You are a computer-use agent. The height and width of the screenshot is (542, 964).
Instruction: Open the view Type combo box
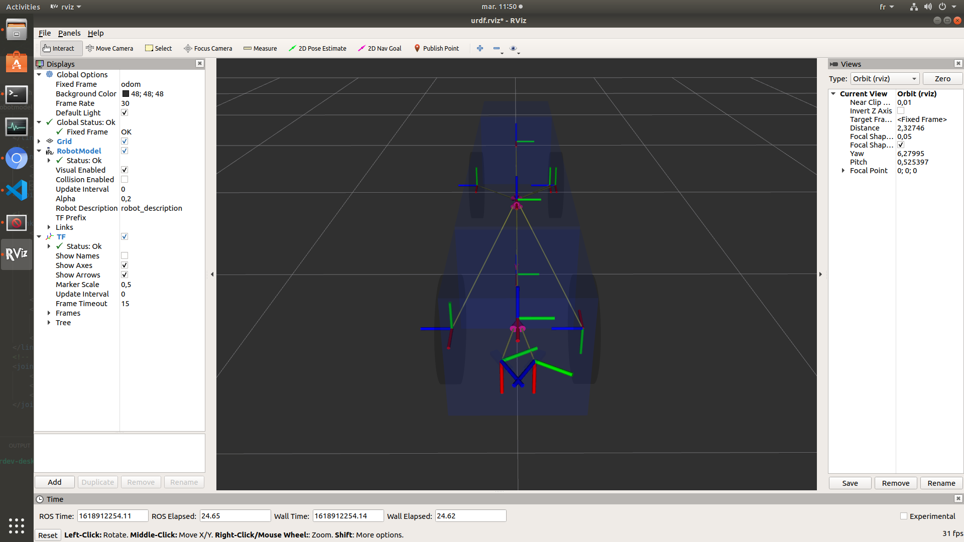[x=884, y=79]
